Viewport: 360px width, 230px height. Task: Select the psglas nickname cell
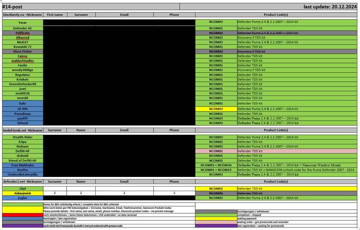[23, 198]
